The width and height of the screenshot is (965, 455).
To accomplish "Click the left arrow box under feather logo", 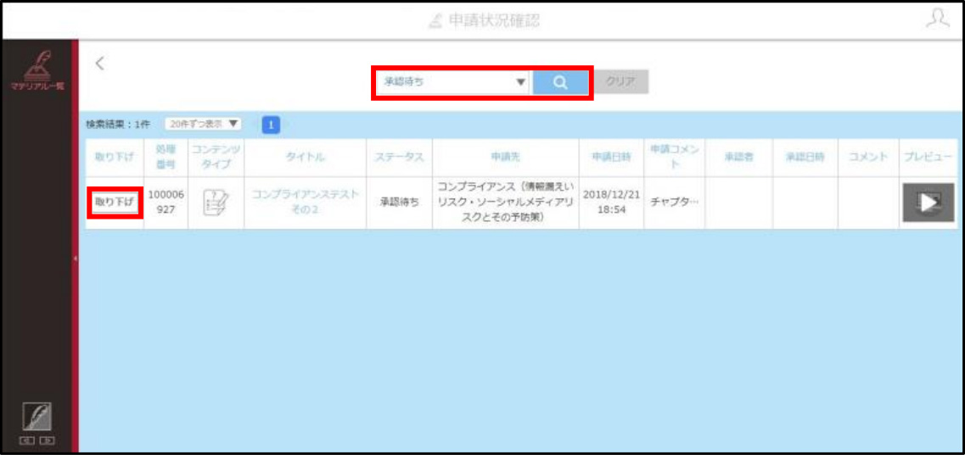I will [26, 441].
